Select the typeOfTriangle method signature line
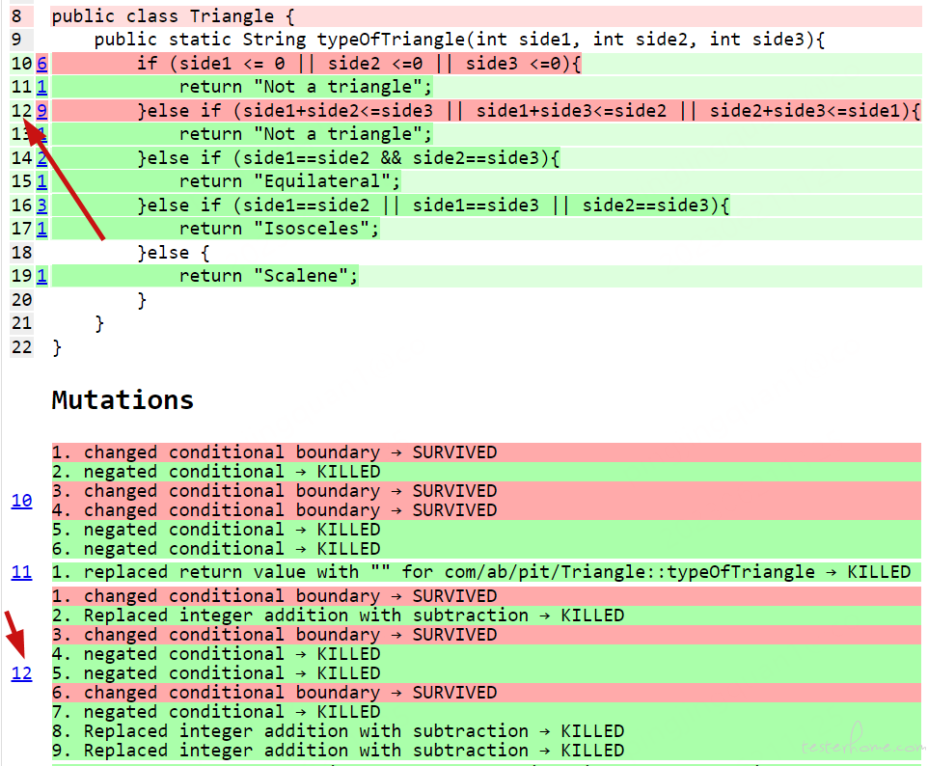928x766 pixels. pos(459,40)
